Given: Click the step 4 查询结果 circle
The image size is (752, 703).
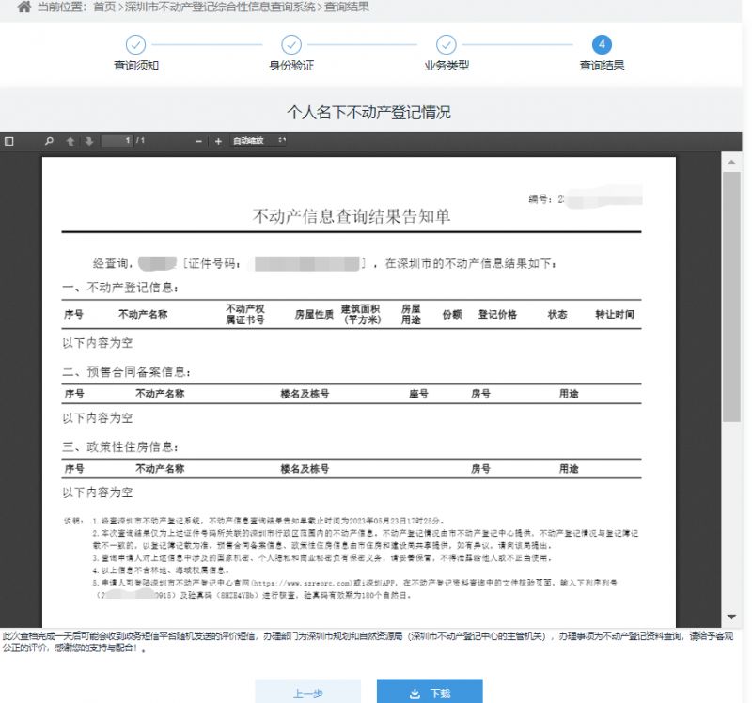Looking at the screenshot, I should 602,44.
